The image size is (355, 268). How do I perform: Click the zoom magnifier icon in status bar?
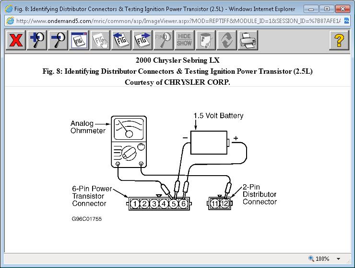tap(311, 258)
